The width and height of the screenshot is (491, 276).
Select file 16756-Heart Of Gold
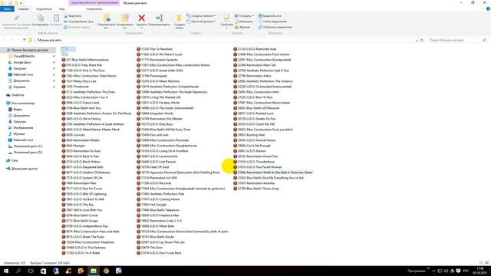153,167
